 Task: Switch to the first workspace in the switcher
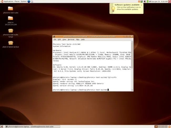pyautogui.click(x=156, y=126)
